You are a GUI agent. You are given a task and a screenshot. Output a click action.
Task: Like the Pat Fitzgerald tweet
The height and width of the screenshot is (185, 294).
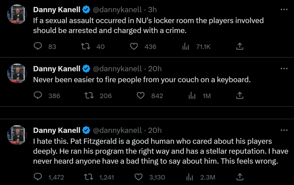[x=139, y=177]
